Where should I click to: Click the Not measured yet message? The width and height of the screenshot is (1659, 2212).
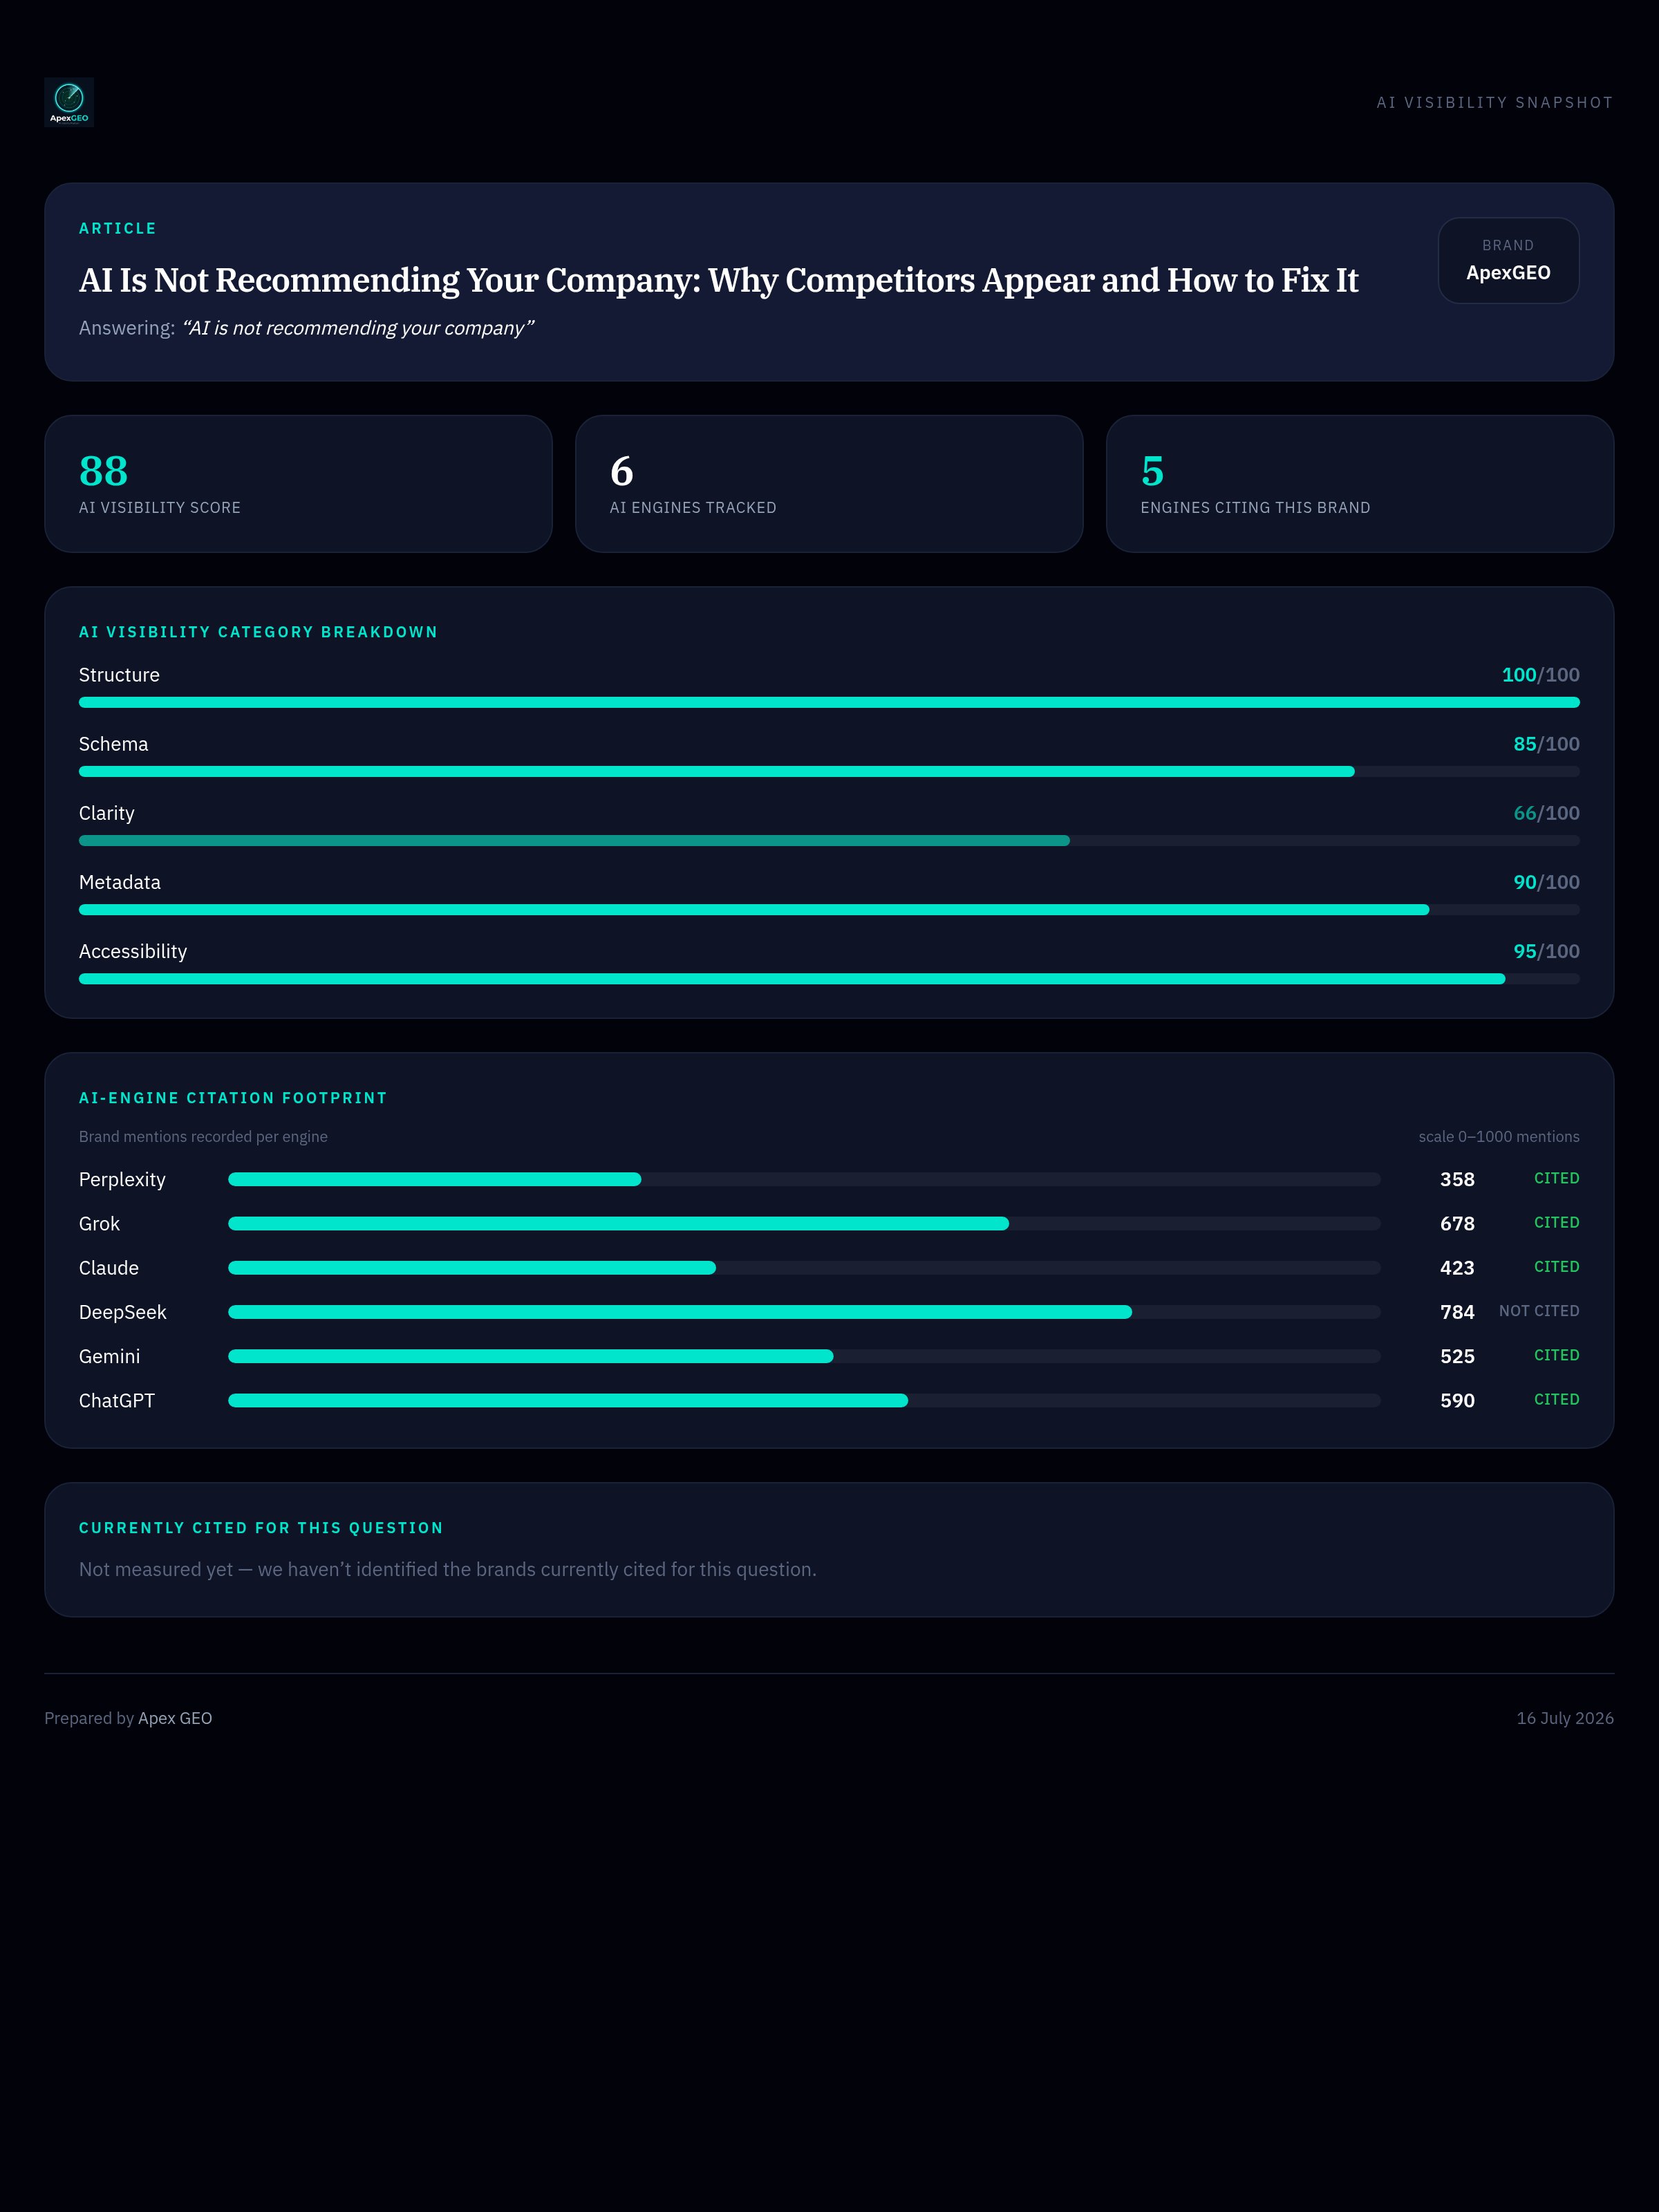pyautogui.click(x=447, y=1569)
